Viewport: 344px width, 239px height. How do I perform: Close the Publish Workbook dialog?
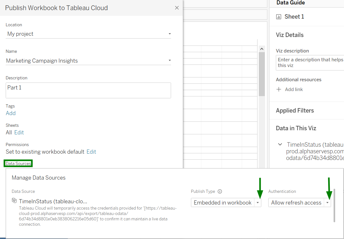coord(177,8)
